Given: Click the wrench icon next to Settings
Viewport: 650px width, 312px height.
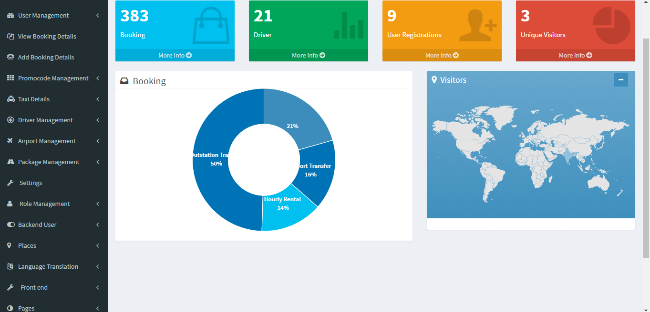Looking at the screenshot, I should [x=10, y=183].
